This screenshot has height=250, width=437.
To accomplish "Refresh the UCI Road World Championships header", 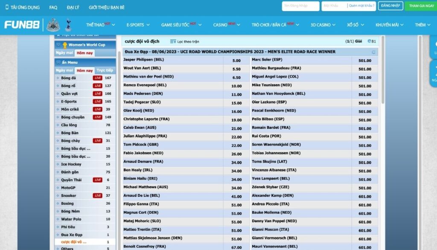I will tap(373, 52).
